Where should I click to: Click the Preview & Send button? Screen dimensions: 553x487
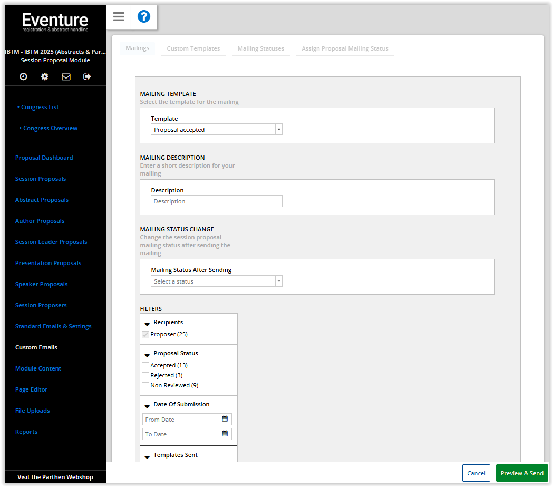coord(521,473)
